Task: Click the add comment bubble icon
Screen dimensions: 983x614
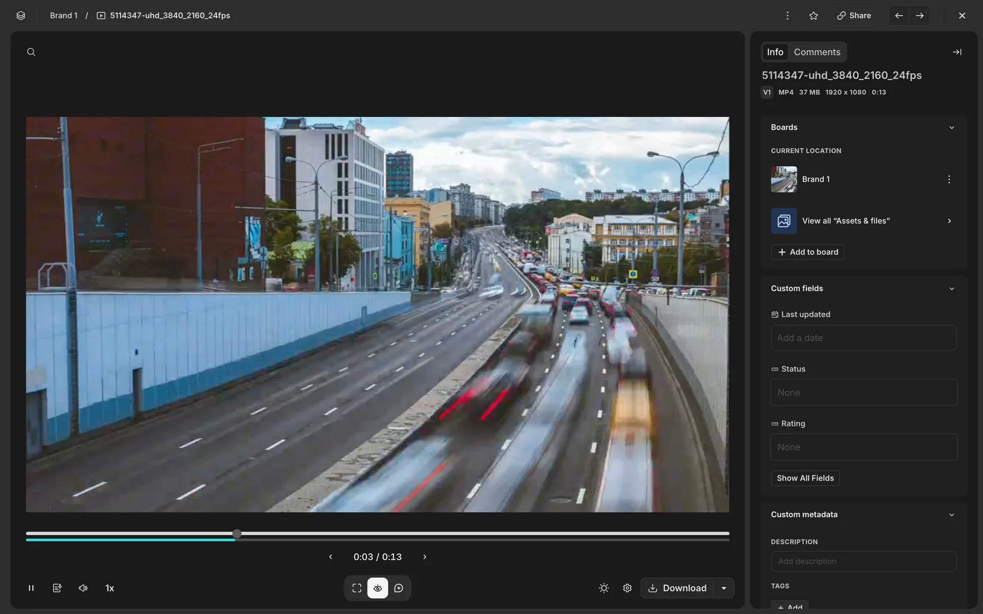Action: (x=399, y=588)
